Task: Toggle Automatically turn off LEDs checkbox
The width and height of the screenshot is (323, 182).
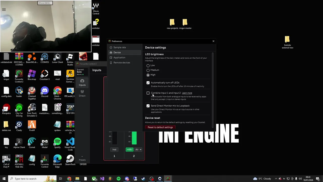Action: [148, 83]
